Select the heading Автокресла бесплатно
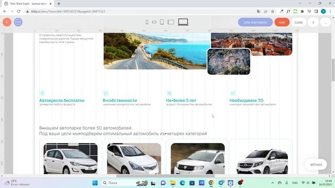This screenshot has width=335, height=188. pyautogui.click(x=62, y=100)
